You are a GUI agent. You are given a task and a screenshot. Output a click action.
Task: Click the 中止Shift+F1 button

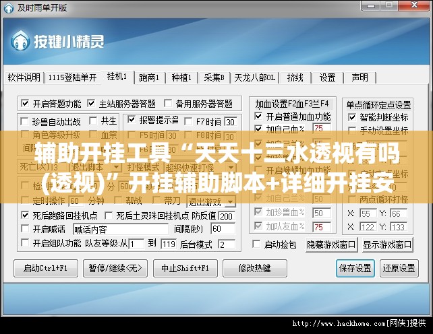[185, 268]
